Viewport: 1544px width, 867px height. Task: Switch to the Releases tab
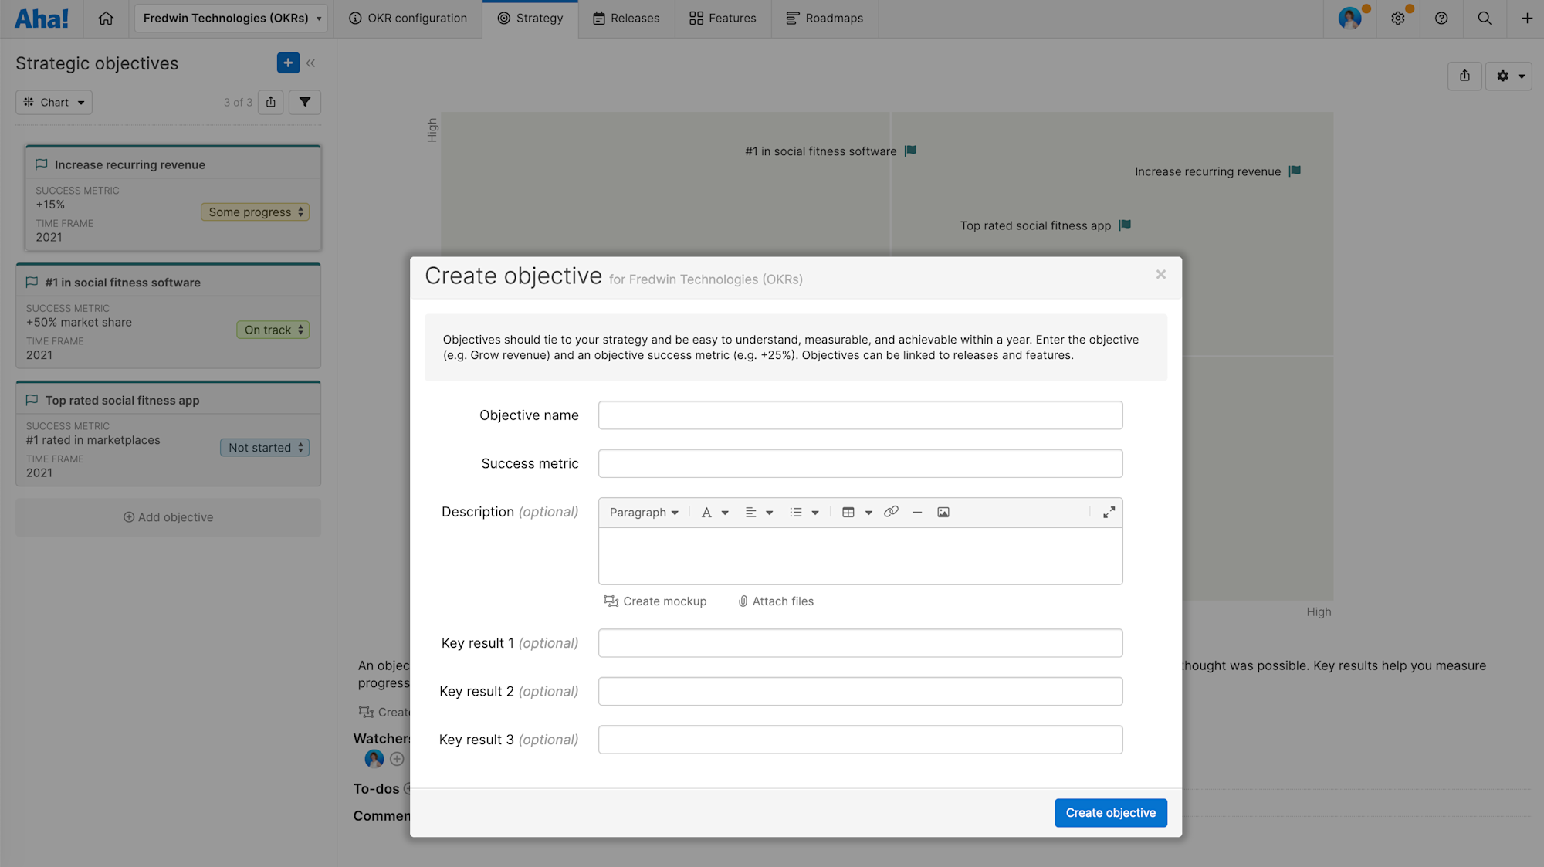[626, 19]
